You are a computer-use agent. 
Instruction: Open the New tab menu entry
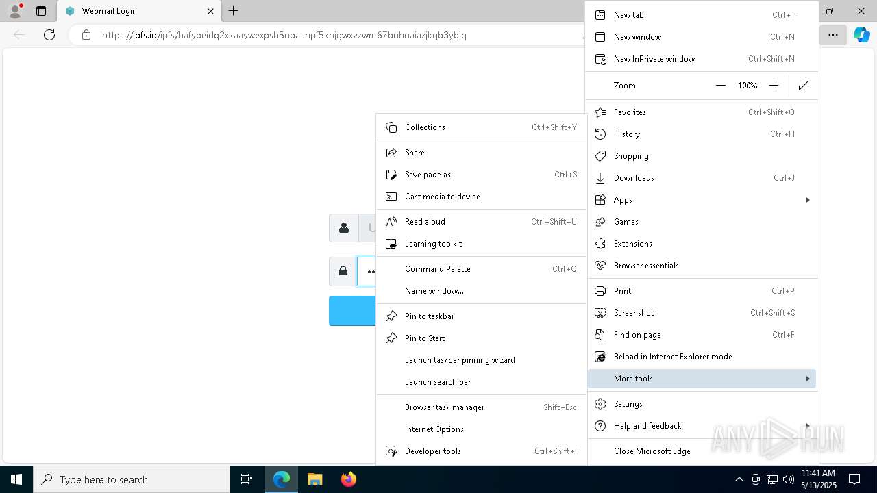(702, 14)
